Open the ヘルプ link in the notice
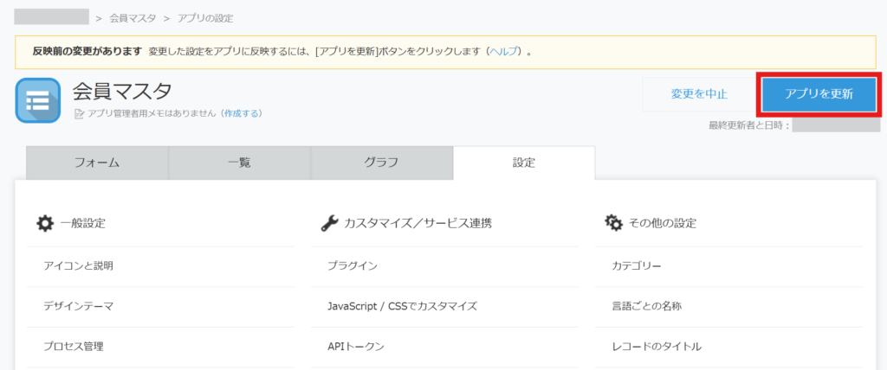The width and height of the screenshot is (887, 370). click(x=504, y=51)
